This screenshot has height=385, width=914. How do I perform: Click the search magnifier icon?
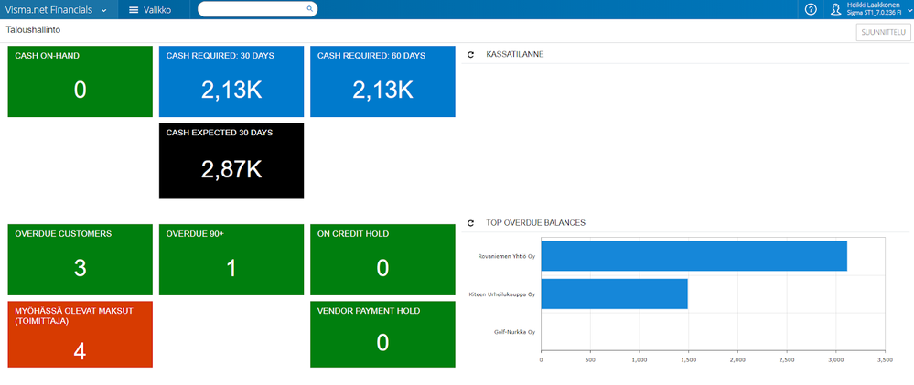click(309, 9)
